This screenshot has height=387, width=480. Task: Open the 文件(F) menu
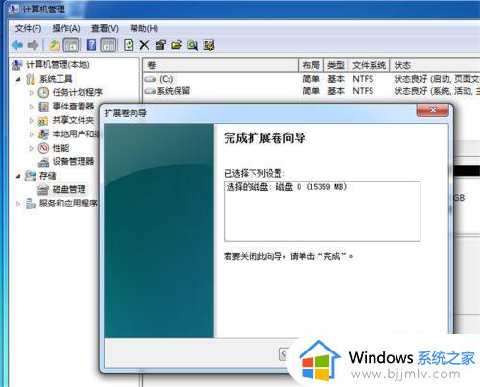pos(28,29)
